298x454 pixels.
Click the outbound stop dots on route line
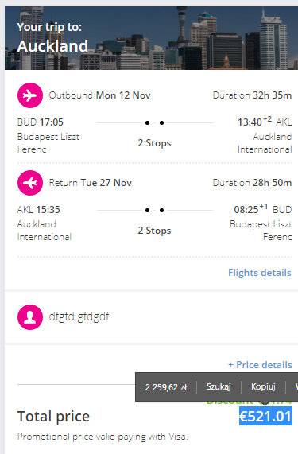154,122
